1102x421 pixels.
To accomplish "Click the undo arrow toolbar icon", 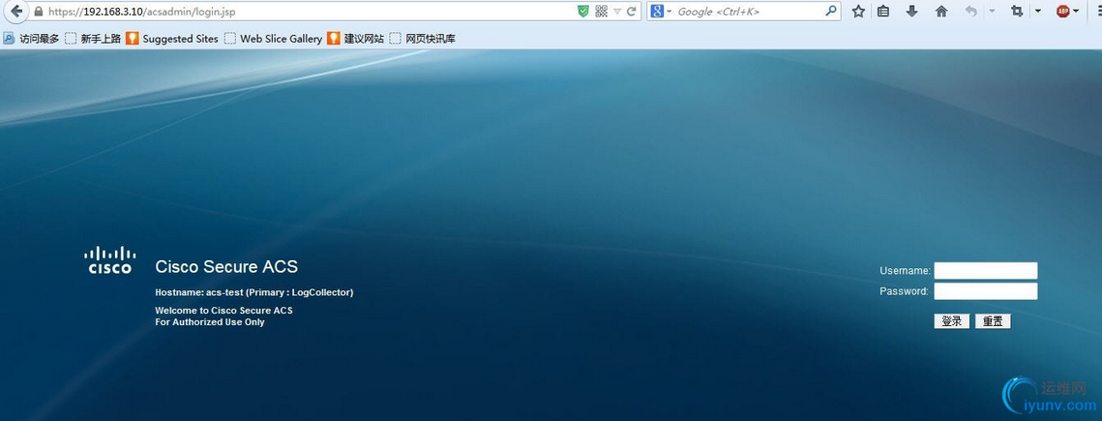I will tap(970, 12).
